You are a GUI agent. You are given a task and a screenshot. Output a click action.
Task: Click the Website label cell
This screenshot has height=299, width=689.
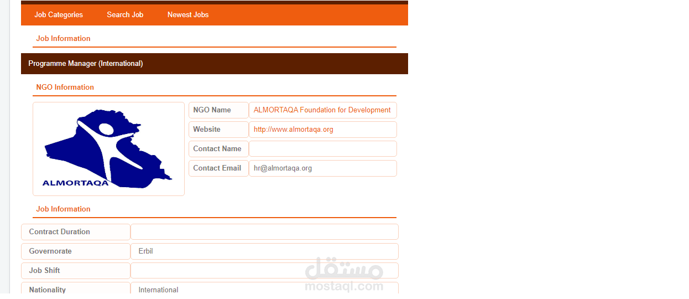(218, 130)
